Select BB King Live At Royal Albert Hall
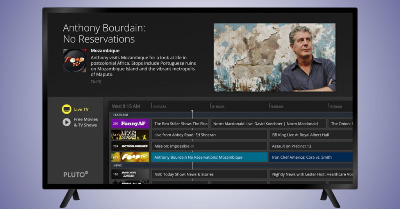 coord(311,135)
